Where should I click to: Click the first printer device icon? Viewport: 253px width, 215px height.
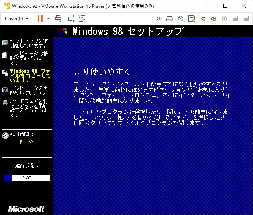pos(236,19)
